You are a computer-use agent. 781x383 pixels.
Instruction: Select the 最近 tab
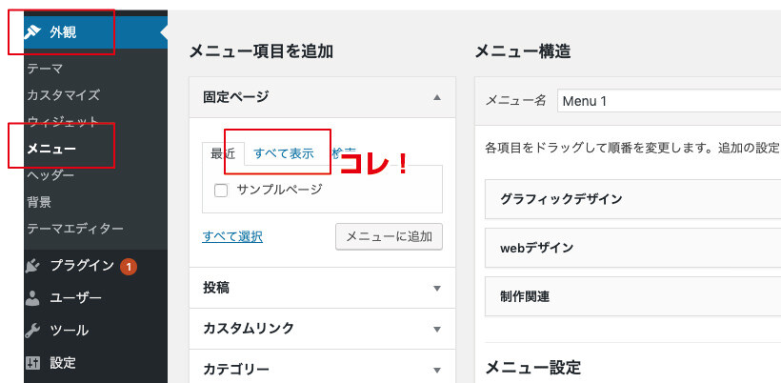click(223, 153)
